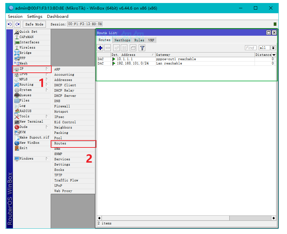The image size is (287, 234).
Task: Open New Terminal
Action: tap(32, 122)
